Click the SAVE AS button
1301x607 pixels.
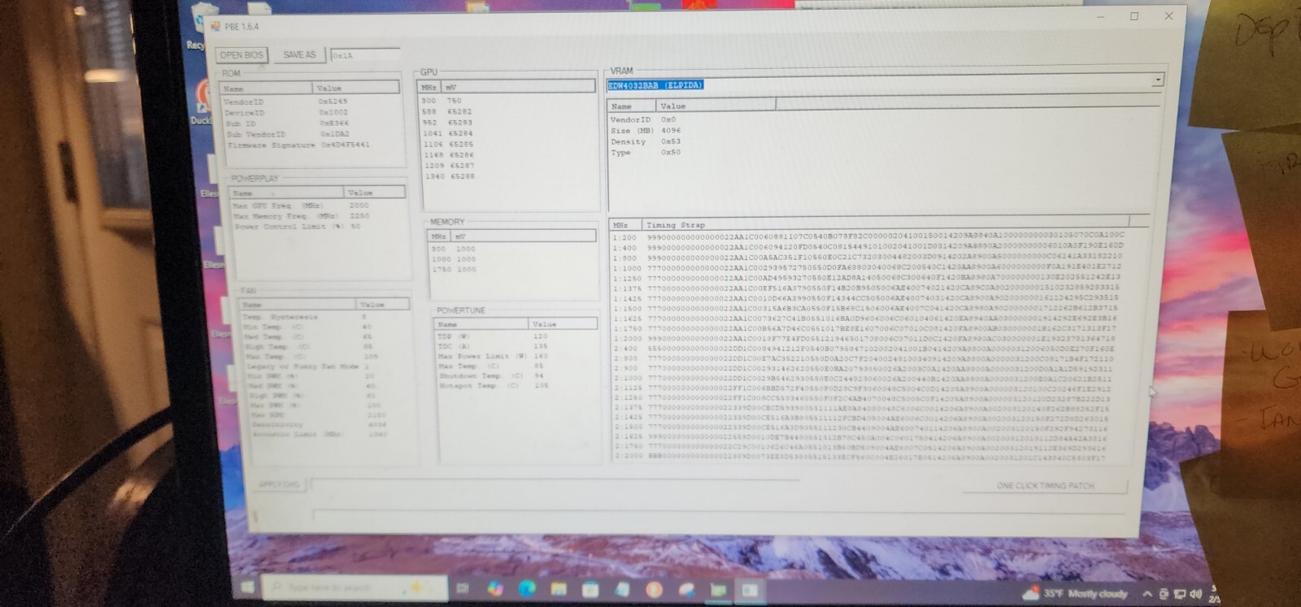(299, 54)
